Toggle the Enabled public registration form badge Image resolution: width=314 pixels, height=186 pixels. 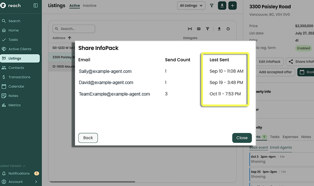(x=303, y=48)
